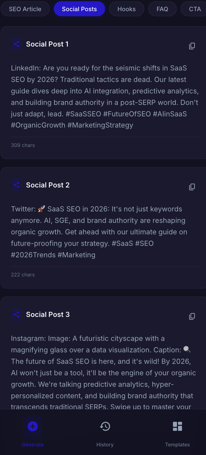This screenshot has height=455, width=206.
Task: Select the Social Posts tab
Action: (79, 9)
